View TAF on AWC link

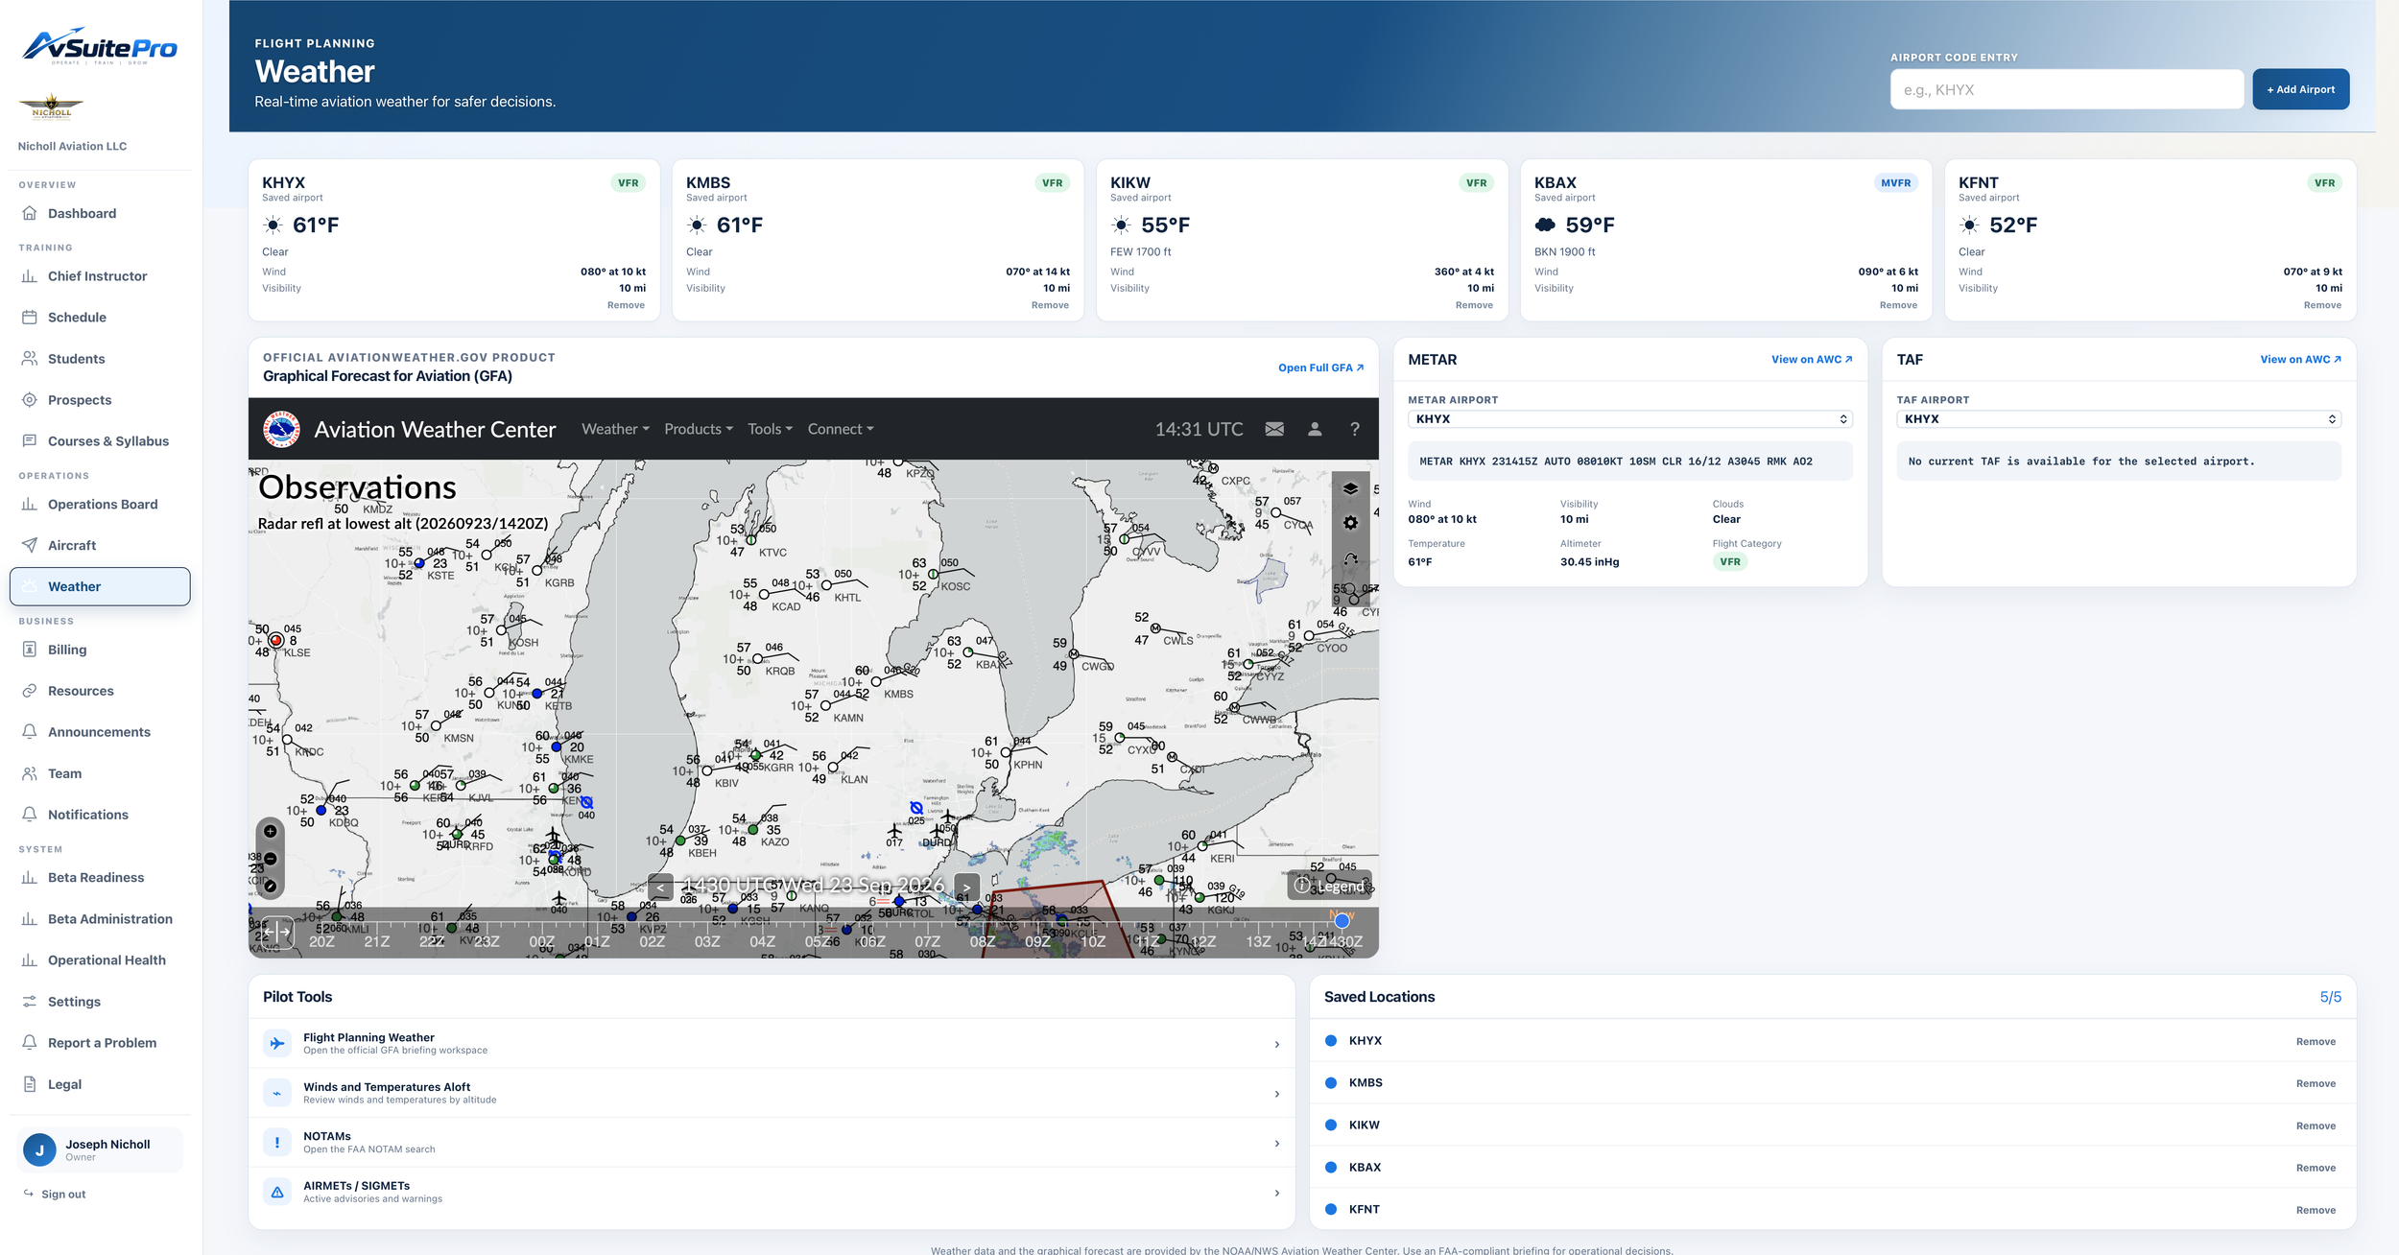2300,360
